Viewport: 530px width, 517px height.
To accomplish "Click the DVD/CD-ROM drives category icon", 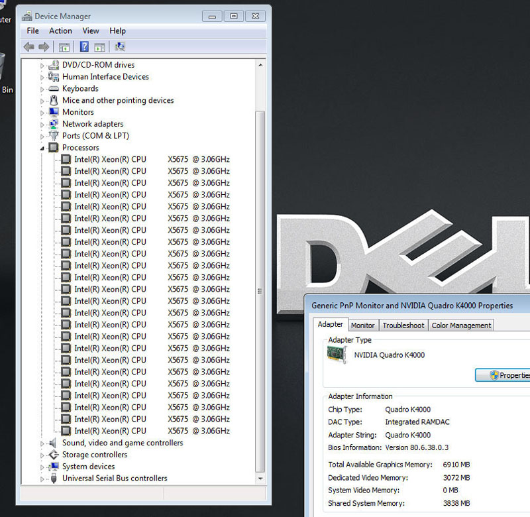I will pos(54,65).
